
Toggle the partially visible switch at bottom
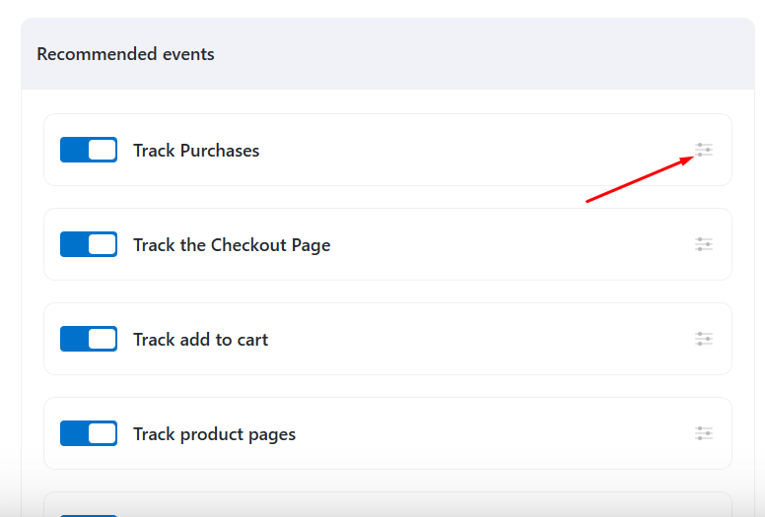[x=89, y=513]
